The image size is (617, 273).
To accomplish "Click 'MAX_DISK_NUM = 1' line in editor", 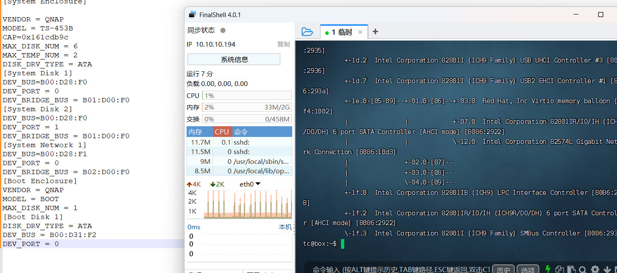I will tap(40, 208).
